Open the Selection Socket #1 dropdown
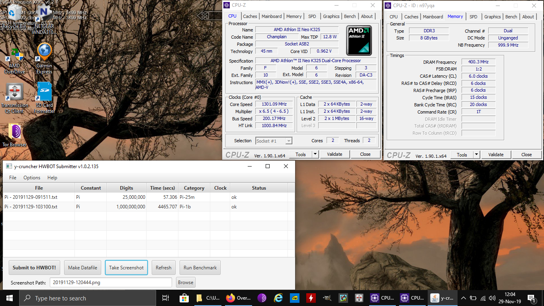Viewport: 544px width, 306px height. [x=274, y=141]
